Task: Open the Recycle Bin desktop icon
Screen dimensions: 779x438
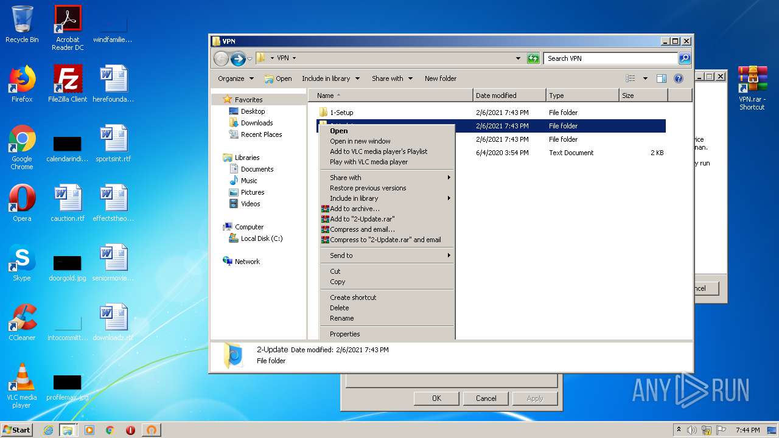Action: pos(22,25)
